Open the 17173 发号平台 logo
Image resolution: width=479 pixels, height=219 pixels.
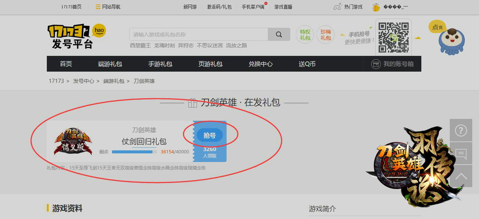77,36
